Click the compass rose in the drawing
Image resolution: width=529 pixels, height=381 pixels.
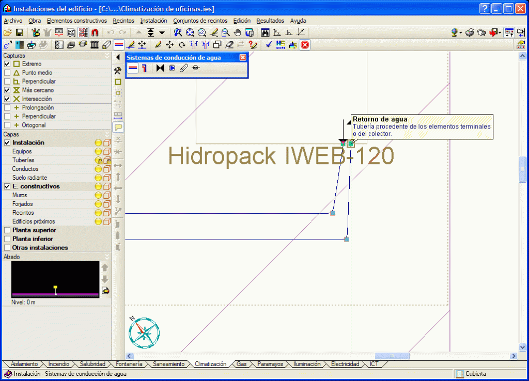point(144,332)
